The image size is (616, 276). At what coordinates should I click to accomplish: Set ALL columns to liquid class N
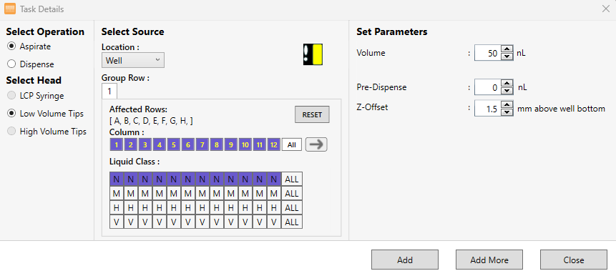point(291,179)
